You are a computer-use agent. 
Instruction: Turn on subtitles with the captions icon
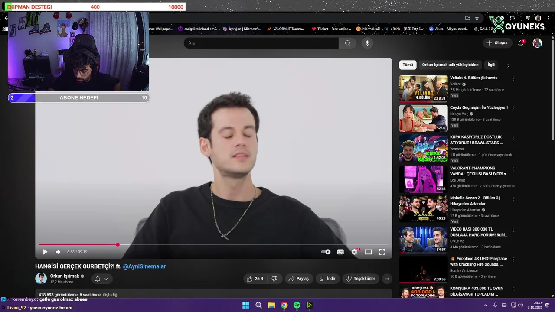(x=340, y=252)
